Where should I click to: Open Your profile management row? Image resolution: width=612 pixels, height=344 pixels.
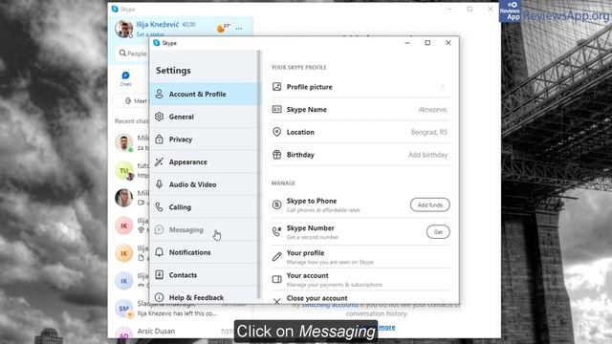pyautogui.click(x=361, y=257)
